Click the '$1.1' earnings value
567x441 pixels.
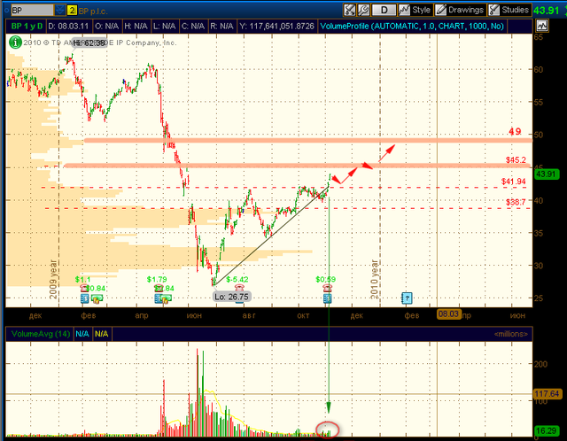[x=82, y=280]
